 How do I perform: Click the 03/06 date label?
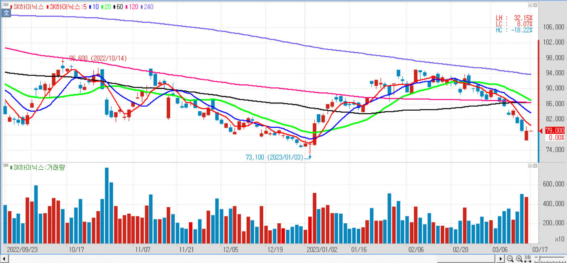(499, 250)
